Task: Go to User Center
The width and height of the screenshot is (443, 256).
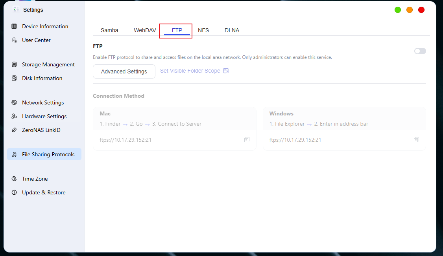Action: coord(44,40)
